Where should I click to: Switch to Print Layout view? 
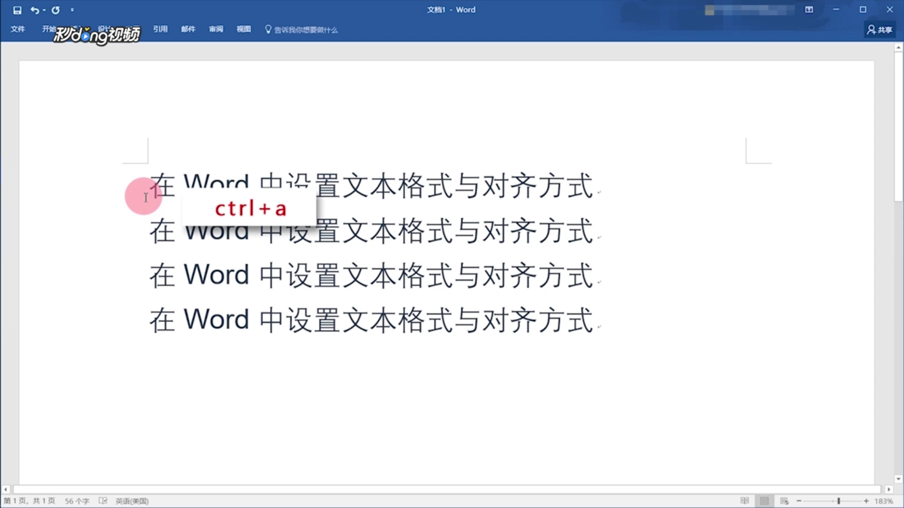pos(765,500)
